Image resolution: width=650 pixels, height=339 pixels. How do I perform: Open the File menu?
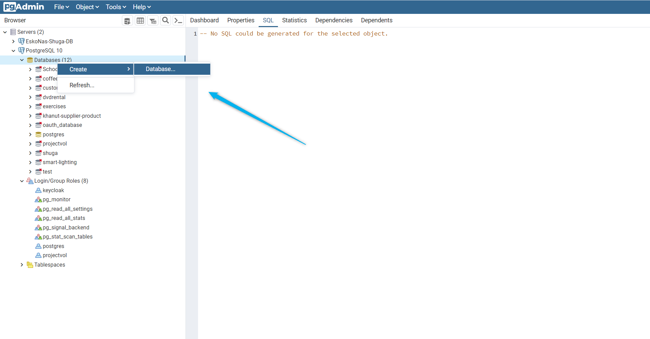[x=62, y=7]
